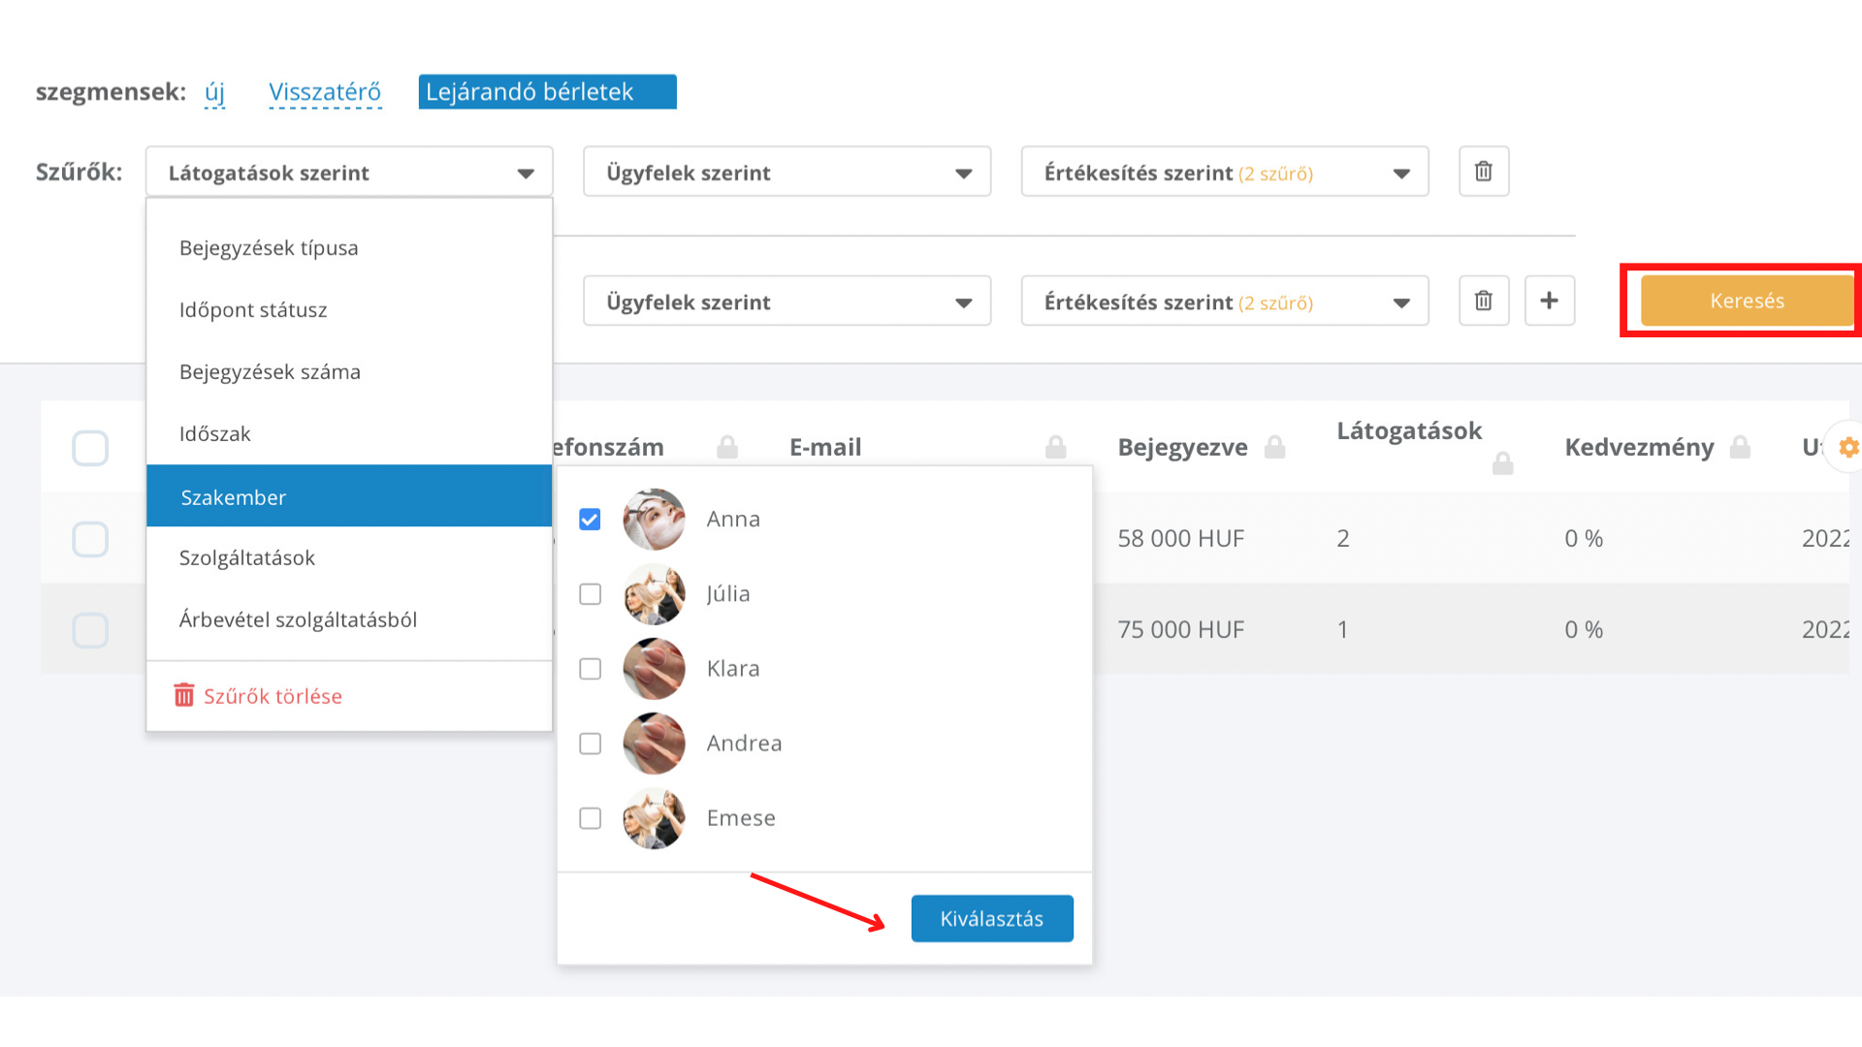The height and width of the screenshot is (1047, 1862).
Task: Tick the Emese specialist checkbox
Action: coord(590,818)
